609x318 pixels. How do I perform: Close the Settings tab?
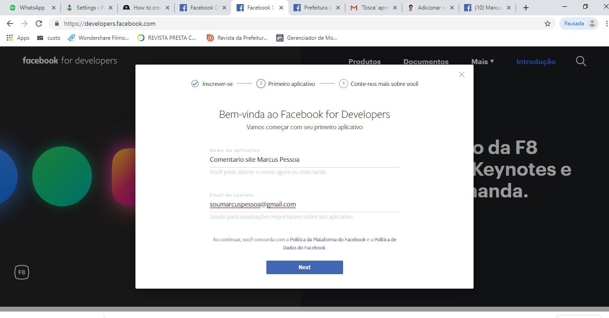click(111, 8)
